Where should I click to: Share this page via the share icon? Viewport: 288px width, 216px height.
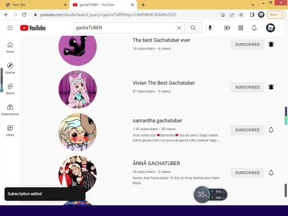(x=232, y=15)
